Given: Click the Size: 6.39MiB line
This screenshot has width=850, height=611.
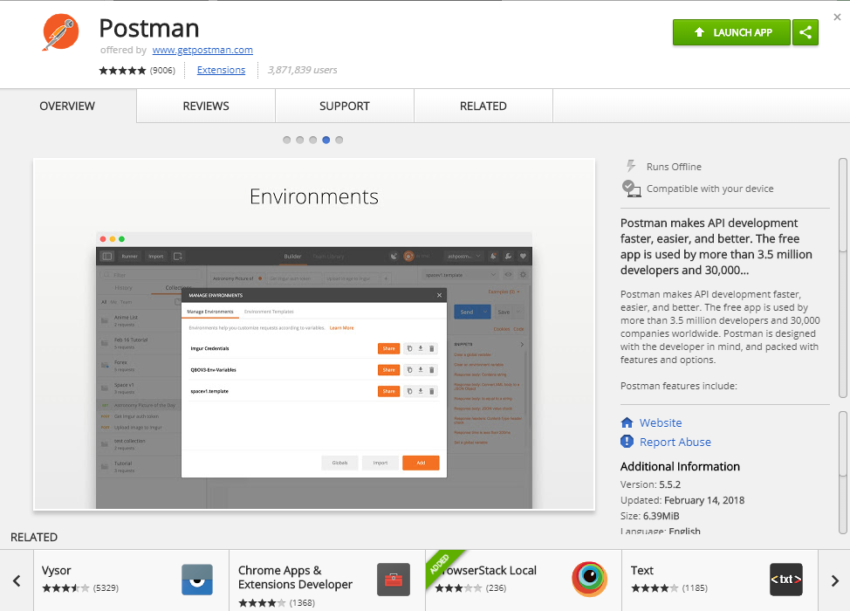Looking at the screenshot, I should pos(650,516).
